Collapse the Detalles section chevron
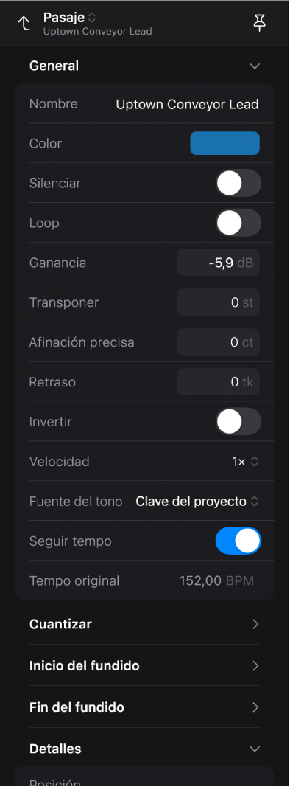 pos(255,749)
